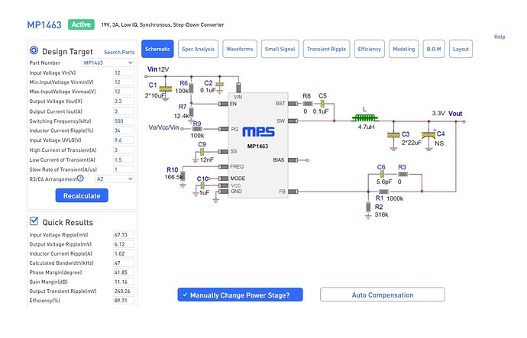This screenshot has width=527, height=338.
Task: Switch to the Schematic tab
Action: 157,49
